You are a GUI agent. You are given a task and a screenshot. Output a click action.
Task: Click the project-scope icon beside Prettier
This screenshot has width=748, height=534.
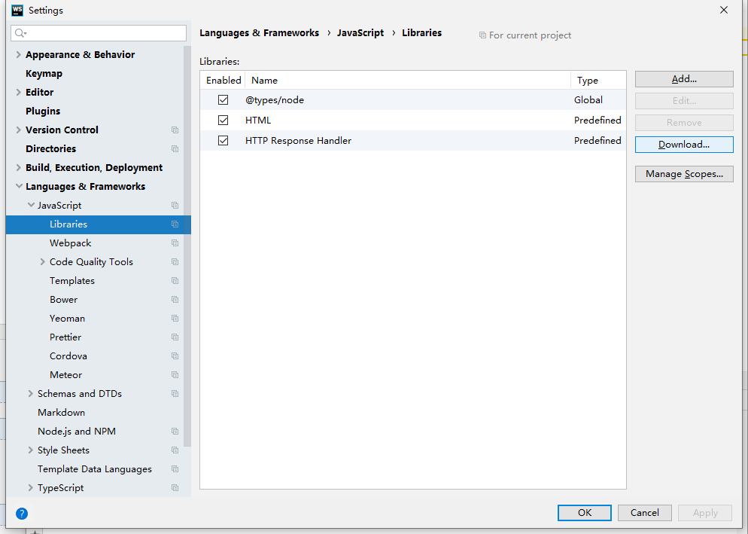pyautogui.click(x=175, y=337)
